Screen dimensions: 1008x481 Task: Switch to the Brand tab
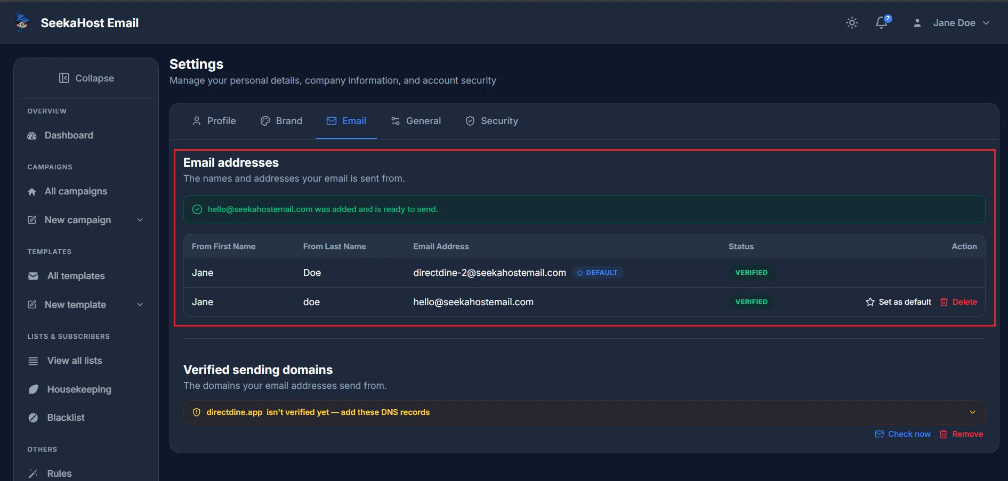coord(281,121)
